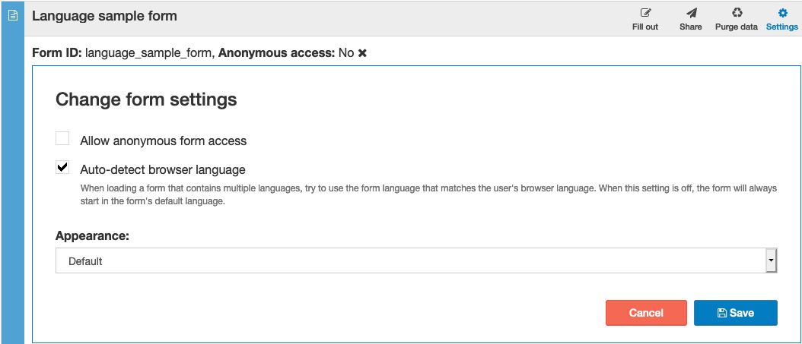The image size is (802, 344).
Task: Click the Settings text label
Action: tap(782, 27)
